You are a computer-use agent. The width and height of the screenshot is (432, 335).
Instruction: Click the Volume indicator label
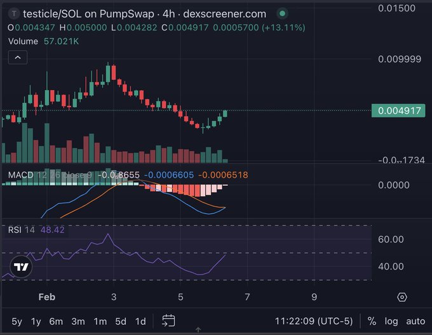coord(24,41)
